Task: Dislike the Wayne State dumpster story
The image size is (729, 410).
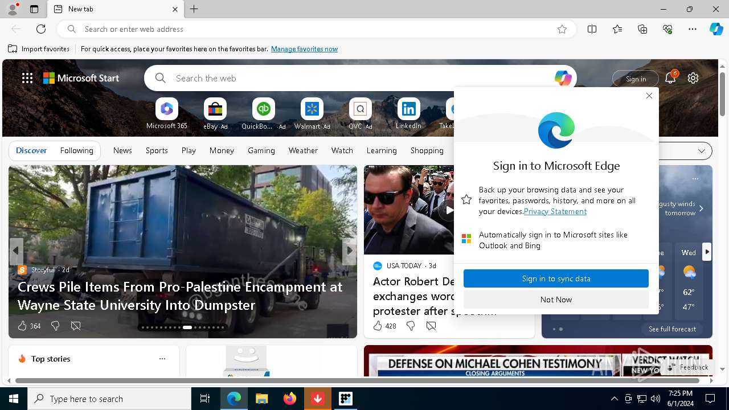Action: [x=55, y=326]
